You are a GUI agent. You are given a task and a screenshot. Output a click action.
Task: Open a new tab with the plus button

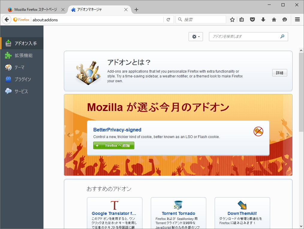point(136,9)
